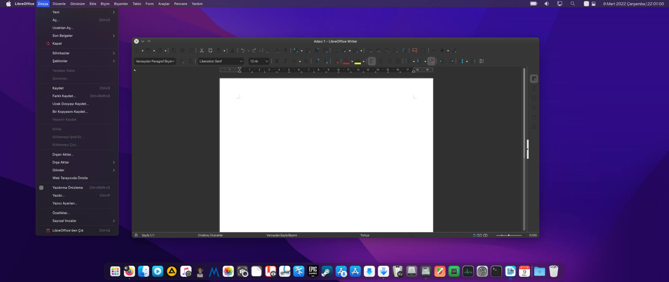Viewport: 669px width, 282px height.
Task: Click the word count status text
Action: pos(210,235)
